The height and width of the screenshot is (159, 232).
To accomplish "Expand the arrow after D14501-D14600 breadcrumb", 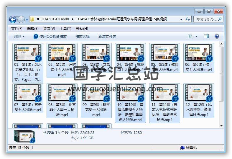I will (73, 19).
